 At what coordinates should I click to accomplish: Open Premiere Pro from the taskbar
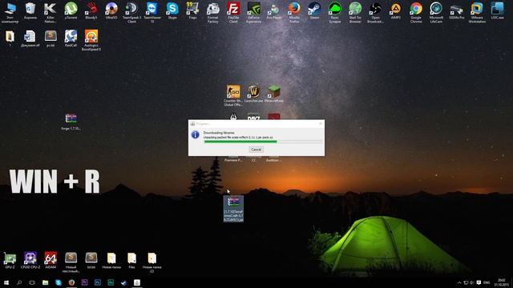coord(84,282)
